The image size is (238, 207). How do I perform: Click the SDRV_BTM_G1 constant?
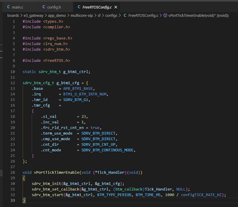click(x=76, y=100)
